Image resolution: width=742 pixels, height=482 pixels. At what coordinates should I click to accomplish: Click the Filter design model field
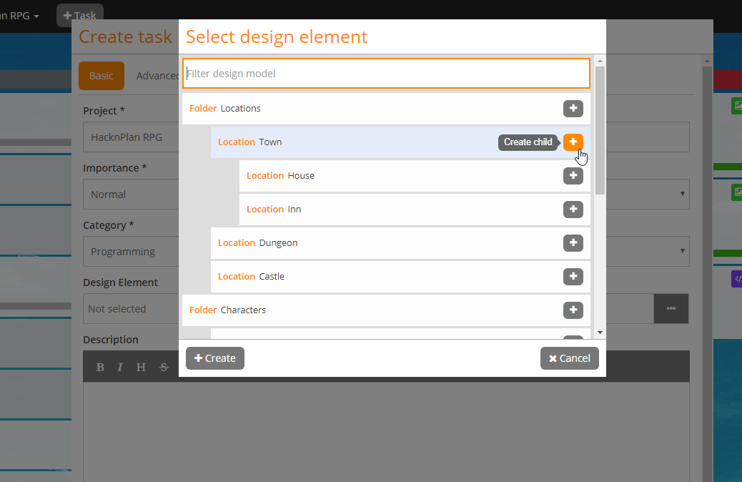pyautogui.click(x=386, y=74)
